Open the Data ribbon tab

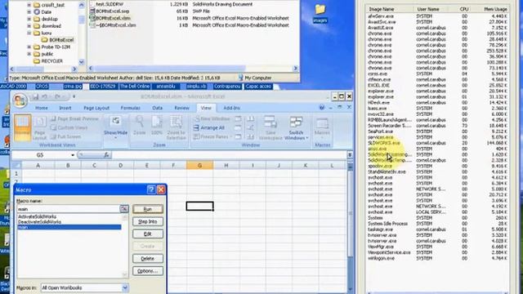(158, 108)
